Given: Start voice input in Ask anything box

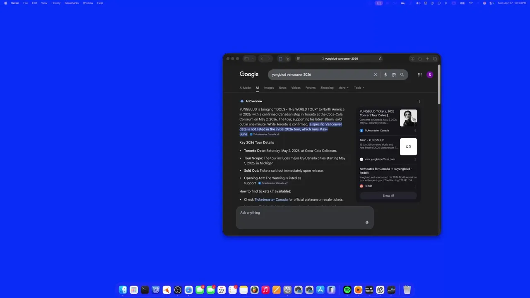Looking at the screenshot, I should pyautogui.click(x=367, y=223).
